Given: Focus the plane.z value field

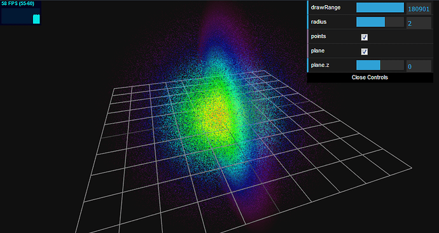Looking at the screenshot, I should [419, 66].
